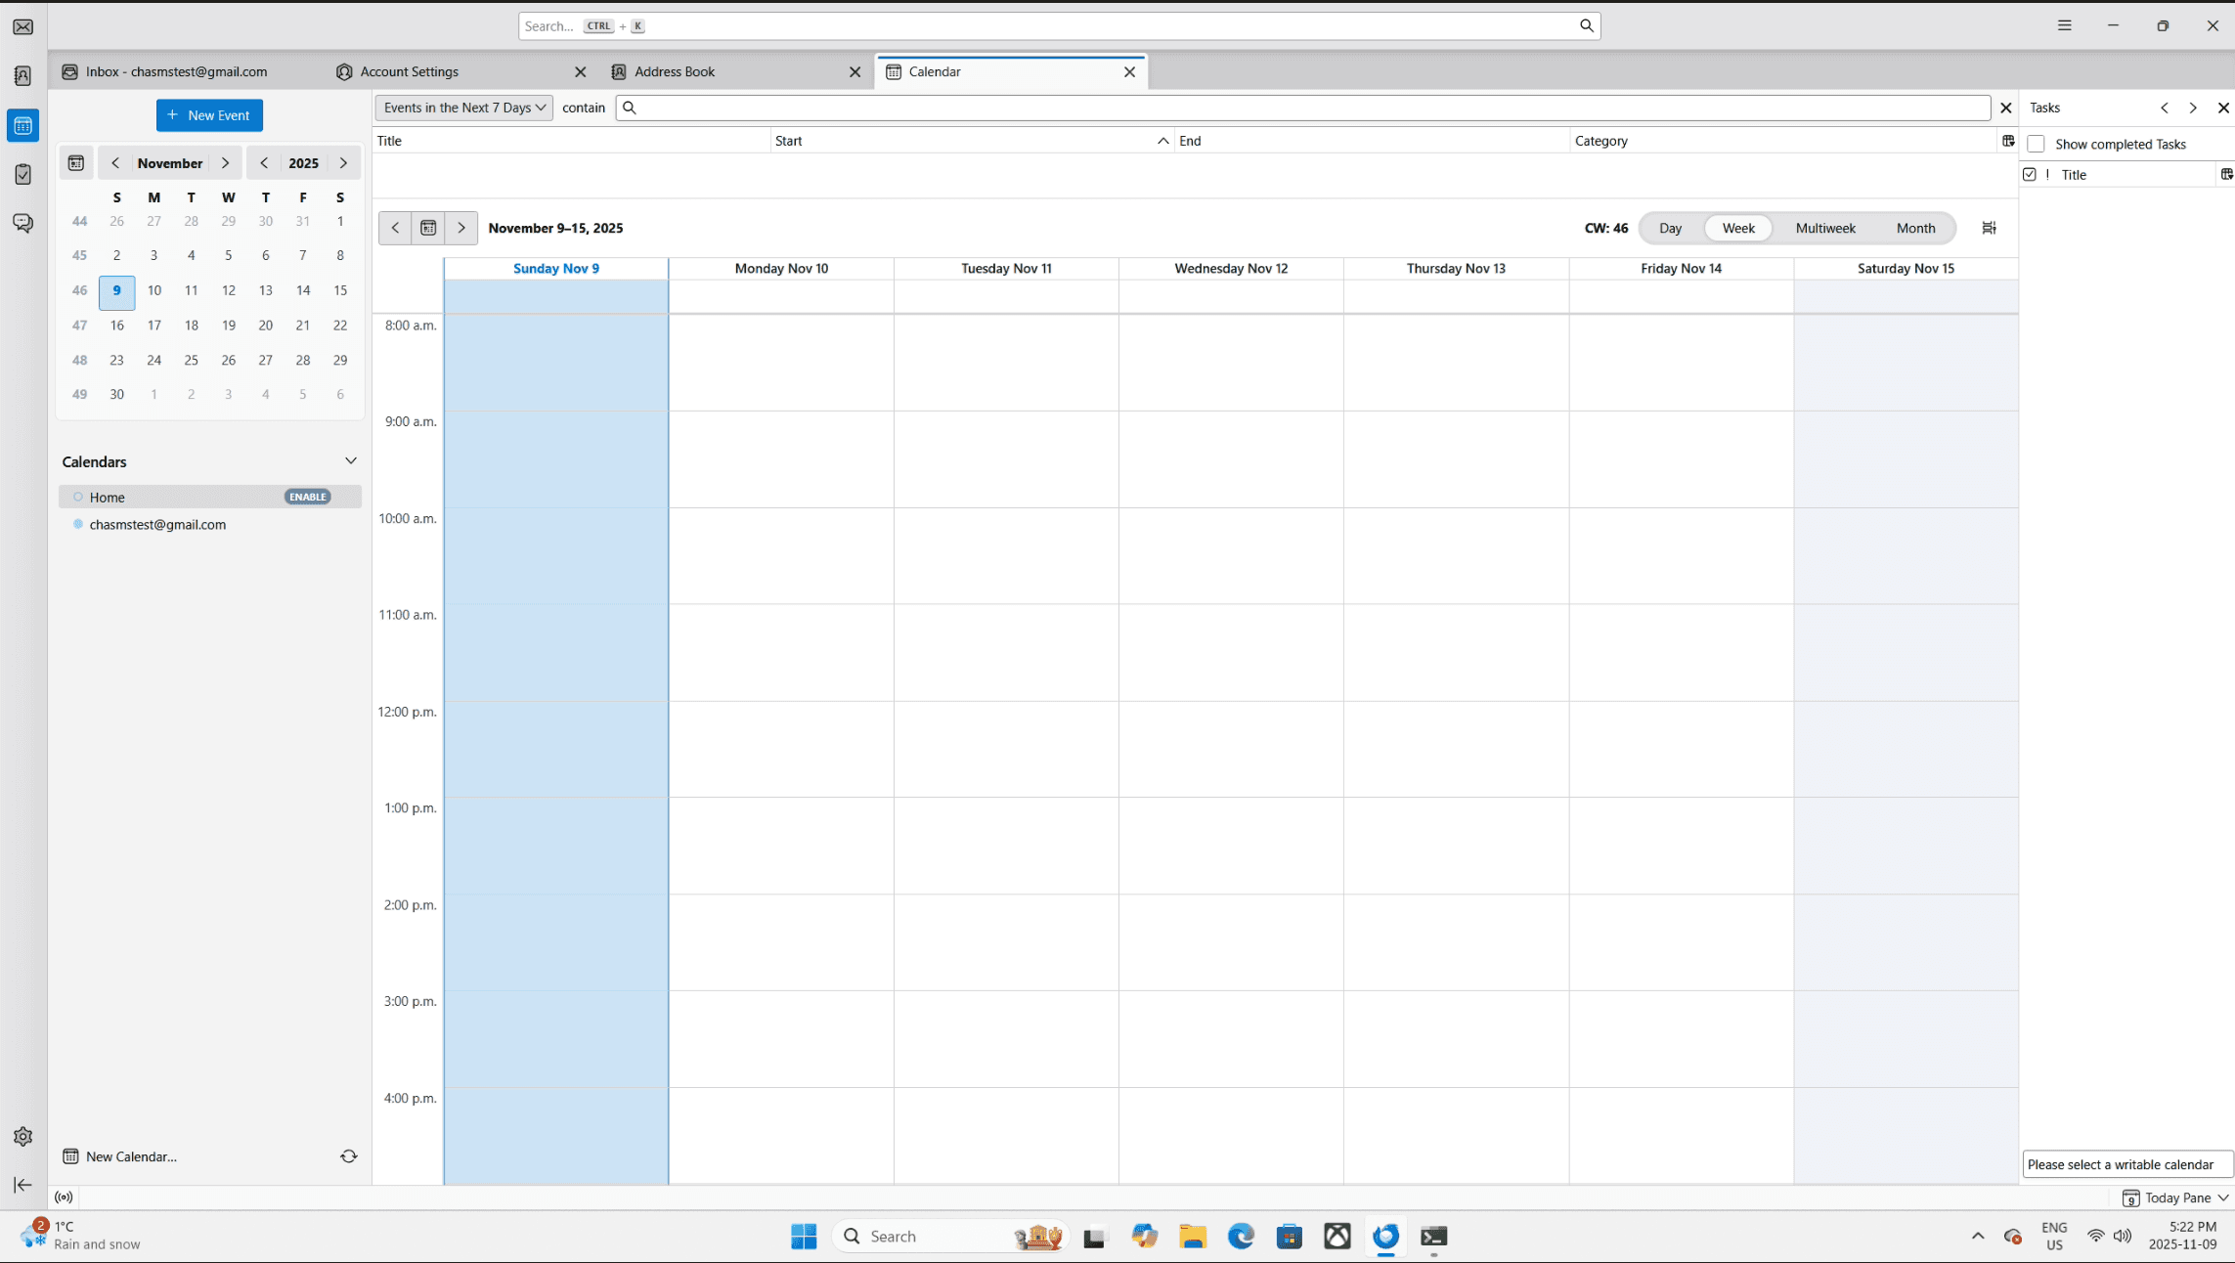Image resolution: width=2235 pixels, height=1263 pixels.
Task: Open Address Book from the left sidebar
Action: tap(22, 76)
